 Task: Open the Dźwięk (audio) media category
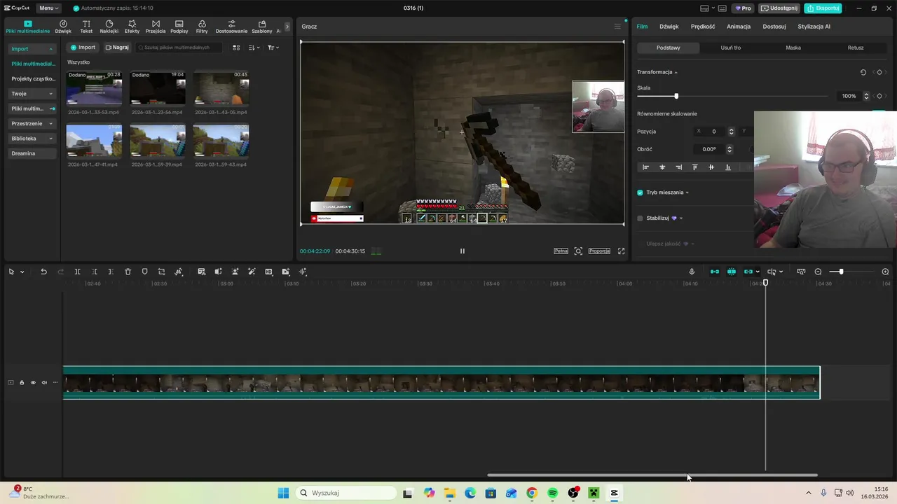(63, 27)
